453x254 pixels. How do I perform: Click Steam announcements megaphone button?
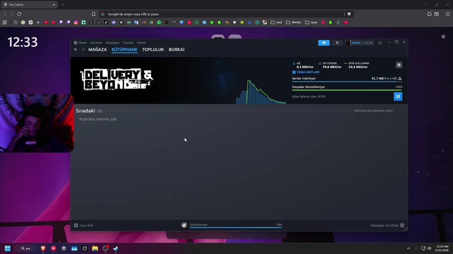(x=324, y=43)
